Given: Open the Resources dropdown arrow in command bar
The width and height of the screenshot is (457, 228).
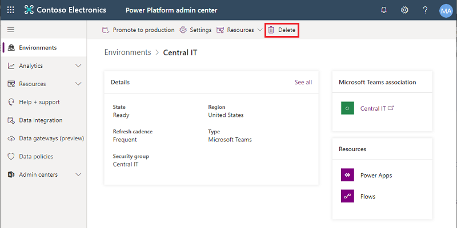Looking at the screenshot, I should point(260,30).
